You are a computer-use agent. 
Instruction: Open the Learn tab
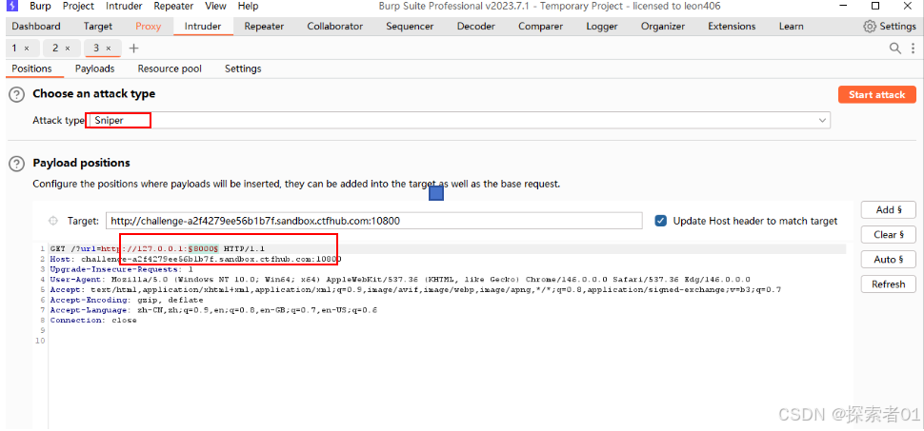click(791, 27)
